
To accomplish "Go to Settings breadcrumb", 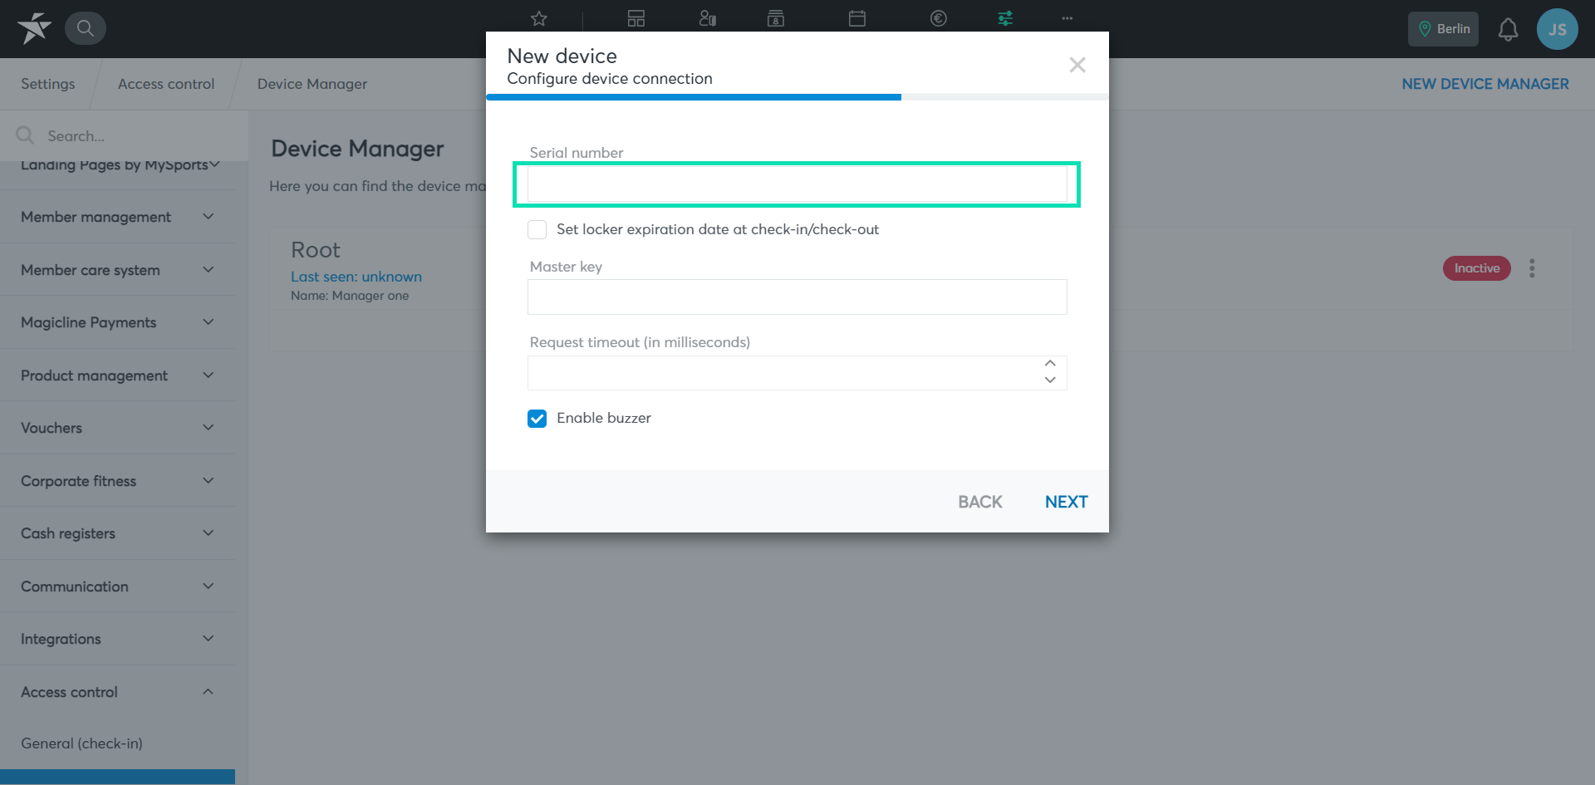I will [48, 84].
